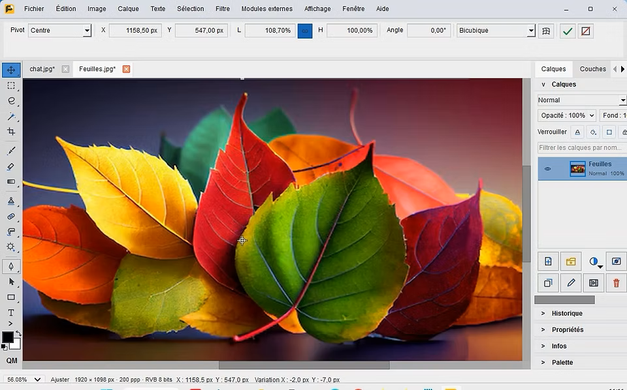Confirm the transform with the green checkmark

(568, 31)
